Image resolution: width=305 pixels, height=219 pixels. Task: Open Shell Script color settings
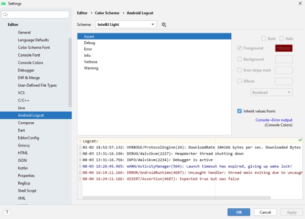click(x=27, y=191)
